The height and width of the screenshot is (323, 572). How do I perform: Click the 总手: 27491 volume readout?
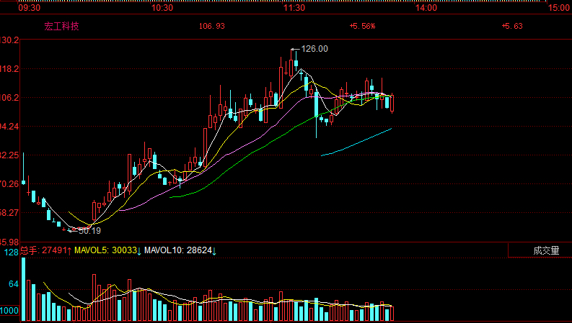pyautogui.click(x=45, y=250)
